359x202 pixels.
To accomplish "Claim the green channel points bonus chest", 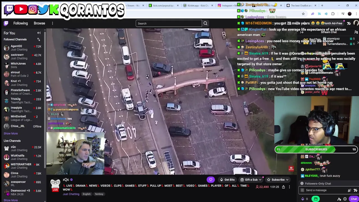I will 316,199.
